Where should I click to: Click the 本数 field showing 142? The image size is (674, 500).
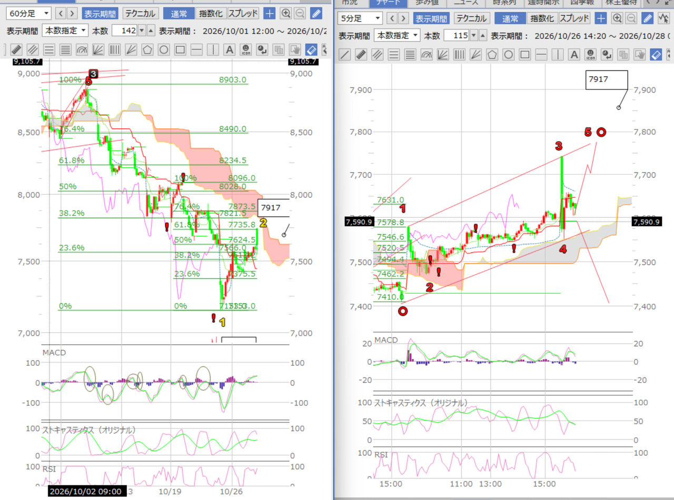click(x=125, y=31)
